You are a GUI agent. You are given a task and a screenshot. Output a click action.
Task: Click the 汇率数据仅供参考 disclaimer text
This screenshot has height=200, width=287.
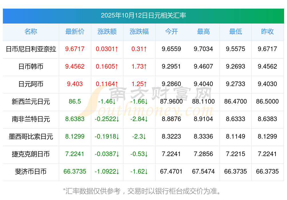pos(142,191)
